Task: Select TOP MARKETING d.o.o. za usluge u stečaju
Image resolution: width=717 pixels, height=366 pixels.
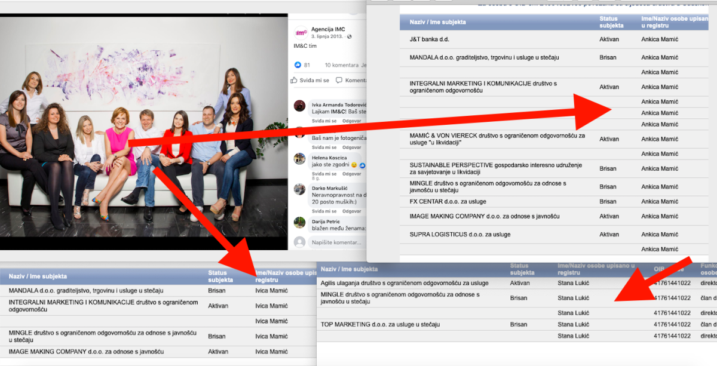Action: pyautogui.click(x=381, y=325)
